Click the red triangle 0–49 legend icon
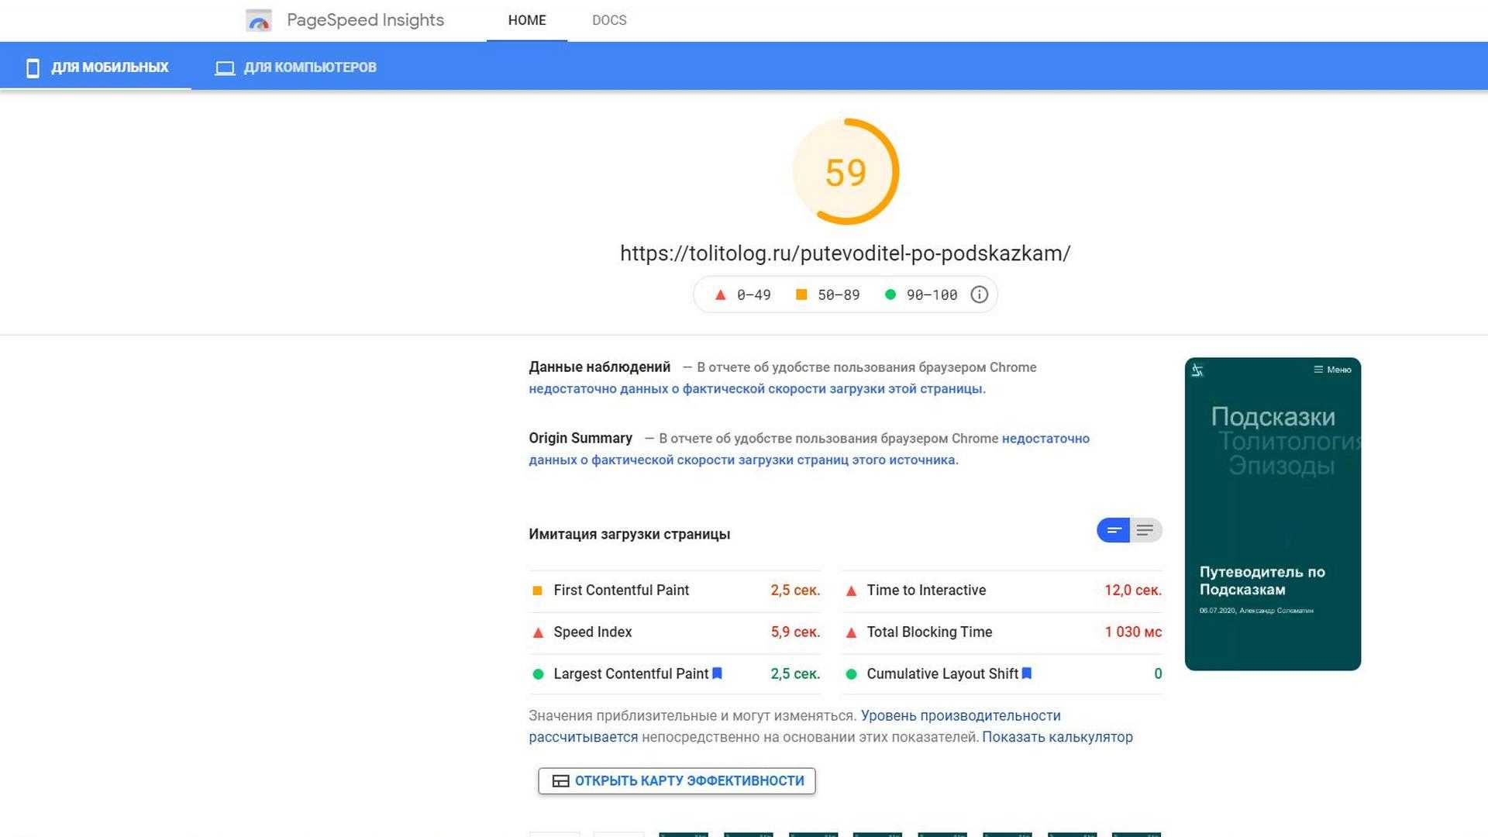 720,294
